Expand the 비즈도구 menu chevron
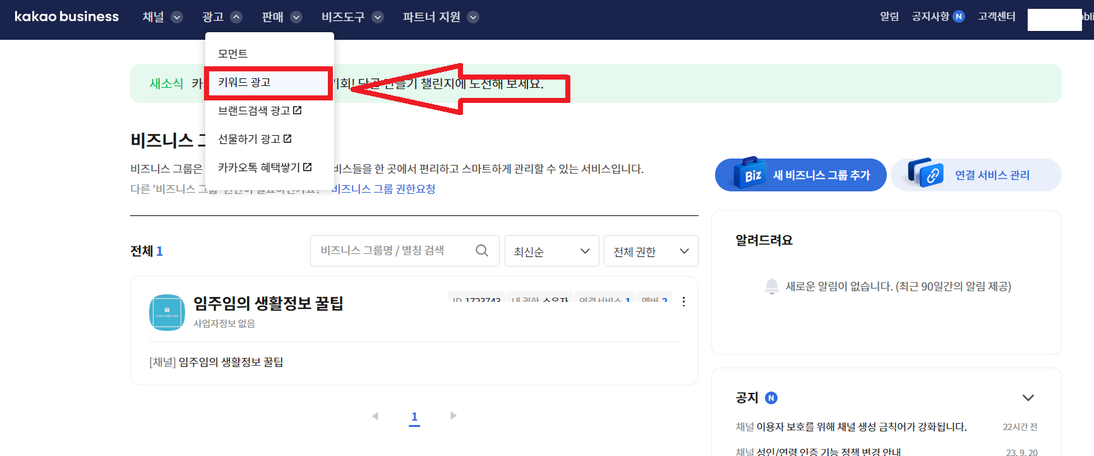Image resolution: width=1094 pixels, height=456 pixels. 378,17
